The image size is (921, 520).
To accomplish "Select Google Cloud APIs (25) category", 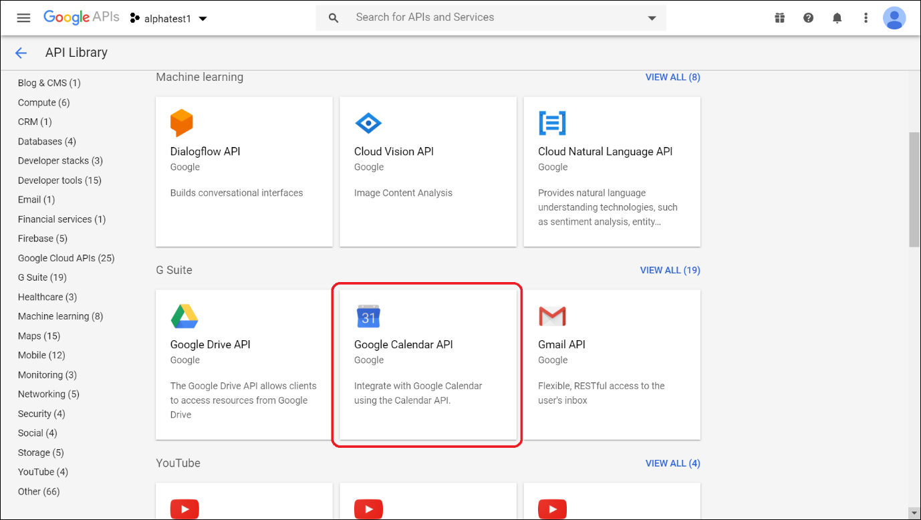I will click(x=66, y=258).
